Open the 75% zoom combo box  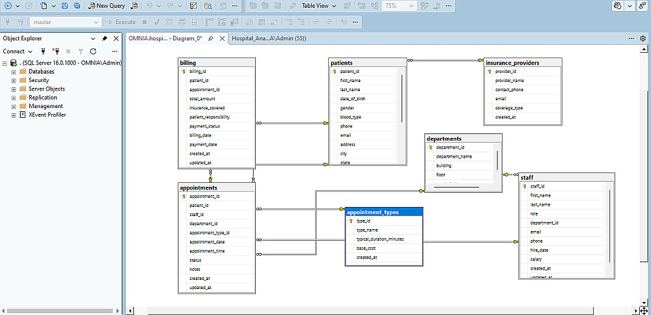coord(399,6)
